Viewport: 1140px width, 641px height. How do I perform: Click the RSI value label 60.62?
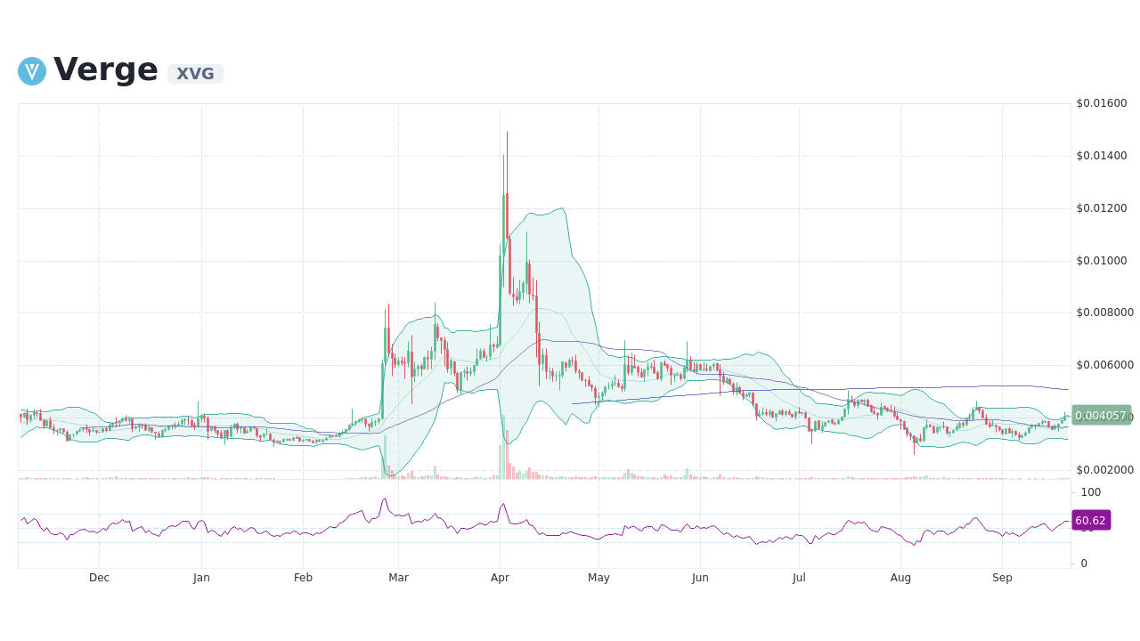pos(1091,520)
